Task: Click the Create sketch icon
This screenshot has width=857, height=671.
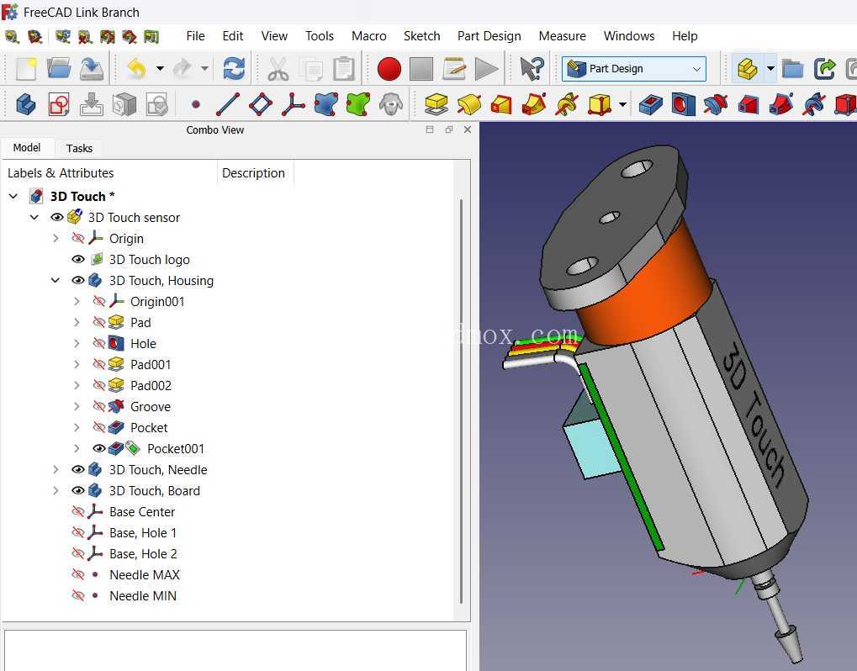Action: 59,103
